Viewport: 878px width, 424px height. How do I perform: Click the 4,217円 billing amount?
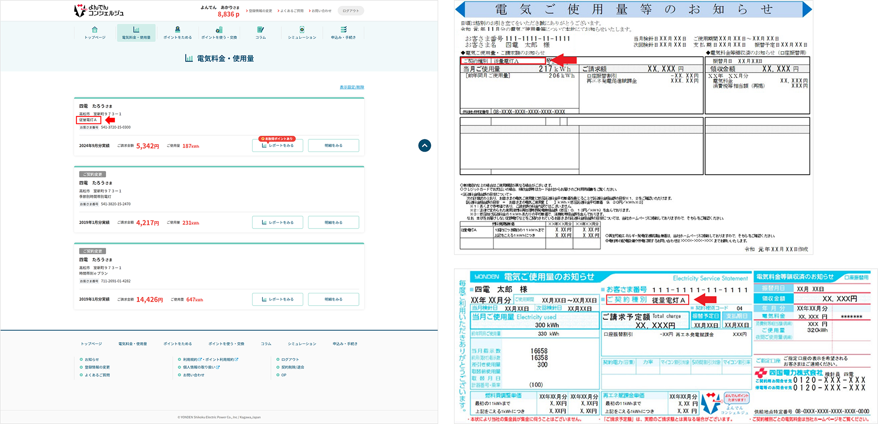click(147, 223)
